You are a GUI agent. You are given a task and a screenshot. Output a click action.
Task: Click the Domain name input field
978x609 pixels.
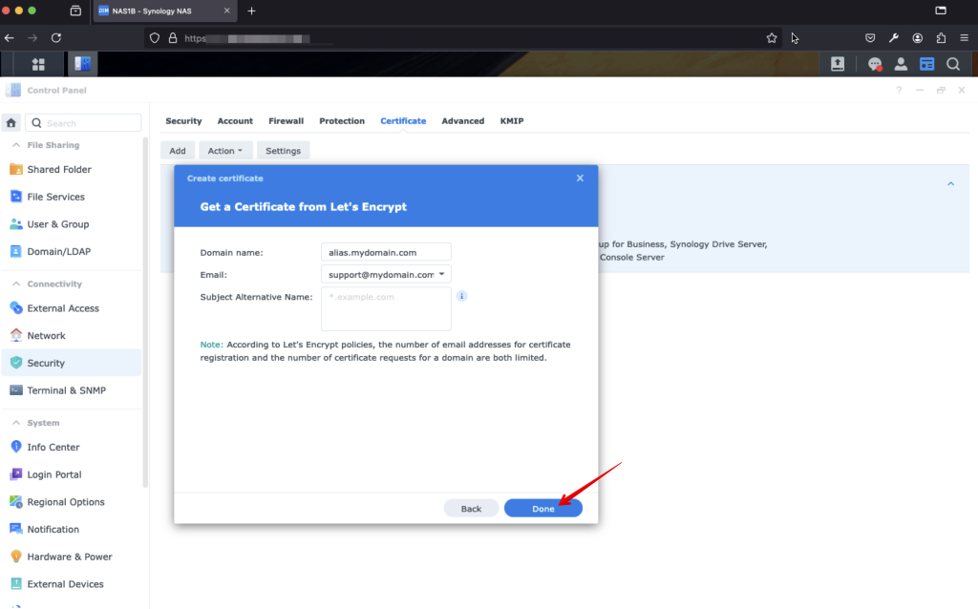click(x=386, y=252)
